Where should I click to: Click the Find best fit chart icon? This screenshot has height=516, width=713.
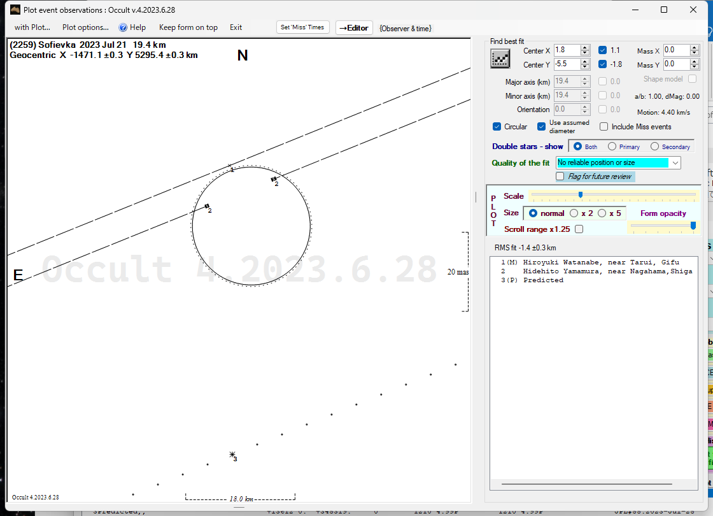coord(500,58)
